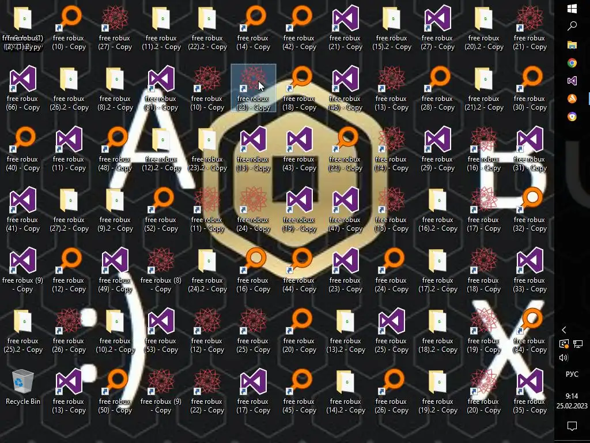
Task: Click the 'free robux (17).2 - Copy' folder
Action: pyautogui.click(x=438, y=270)
